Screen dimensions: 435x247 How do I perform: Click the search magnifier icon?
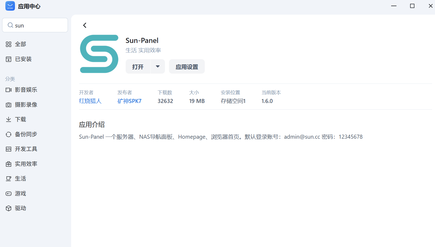pos(10,25)
